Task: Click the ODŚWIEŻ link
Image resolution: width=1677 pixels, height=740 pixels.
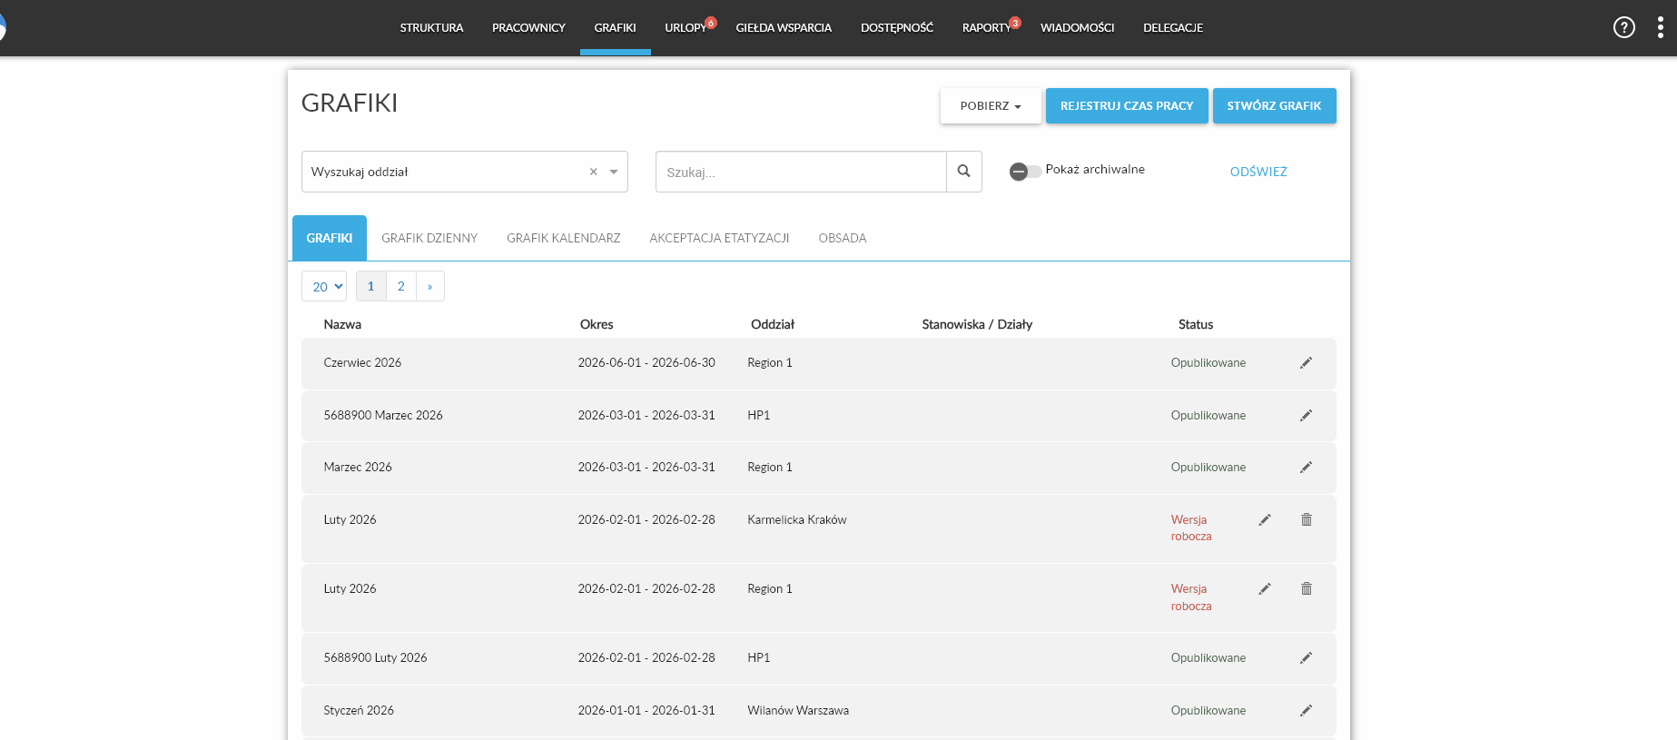Action: click(1258, 172)
